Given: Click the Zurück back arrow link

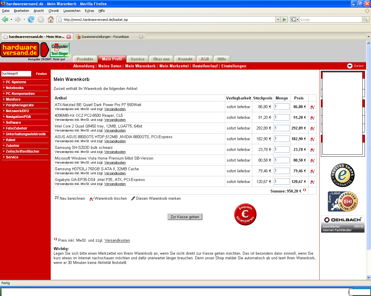Looking at the screenshot, I should [355, 66].
